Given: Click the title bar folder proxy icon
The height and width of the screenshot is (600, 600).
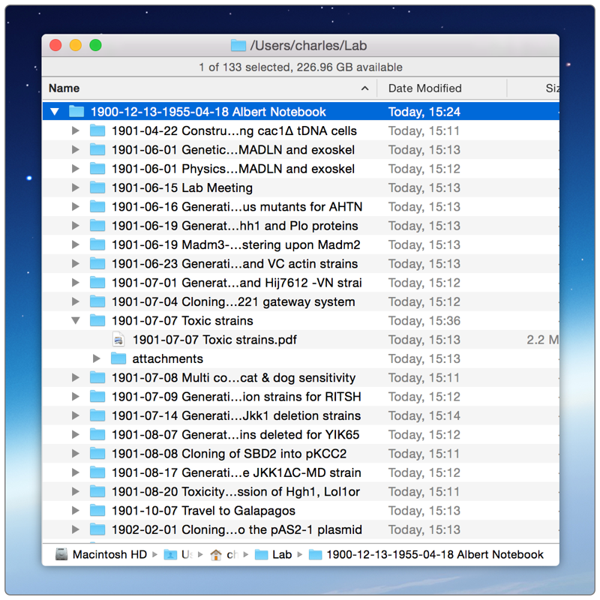Looking at the screenshot, I should pyautogui.click(x=238, y=46).
